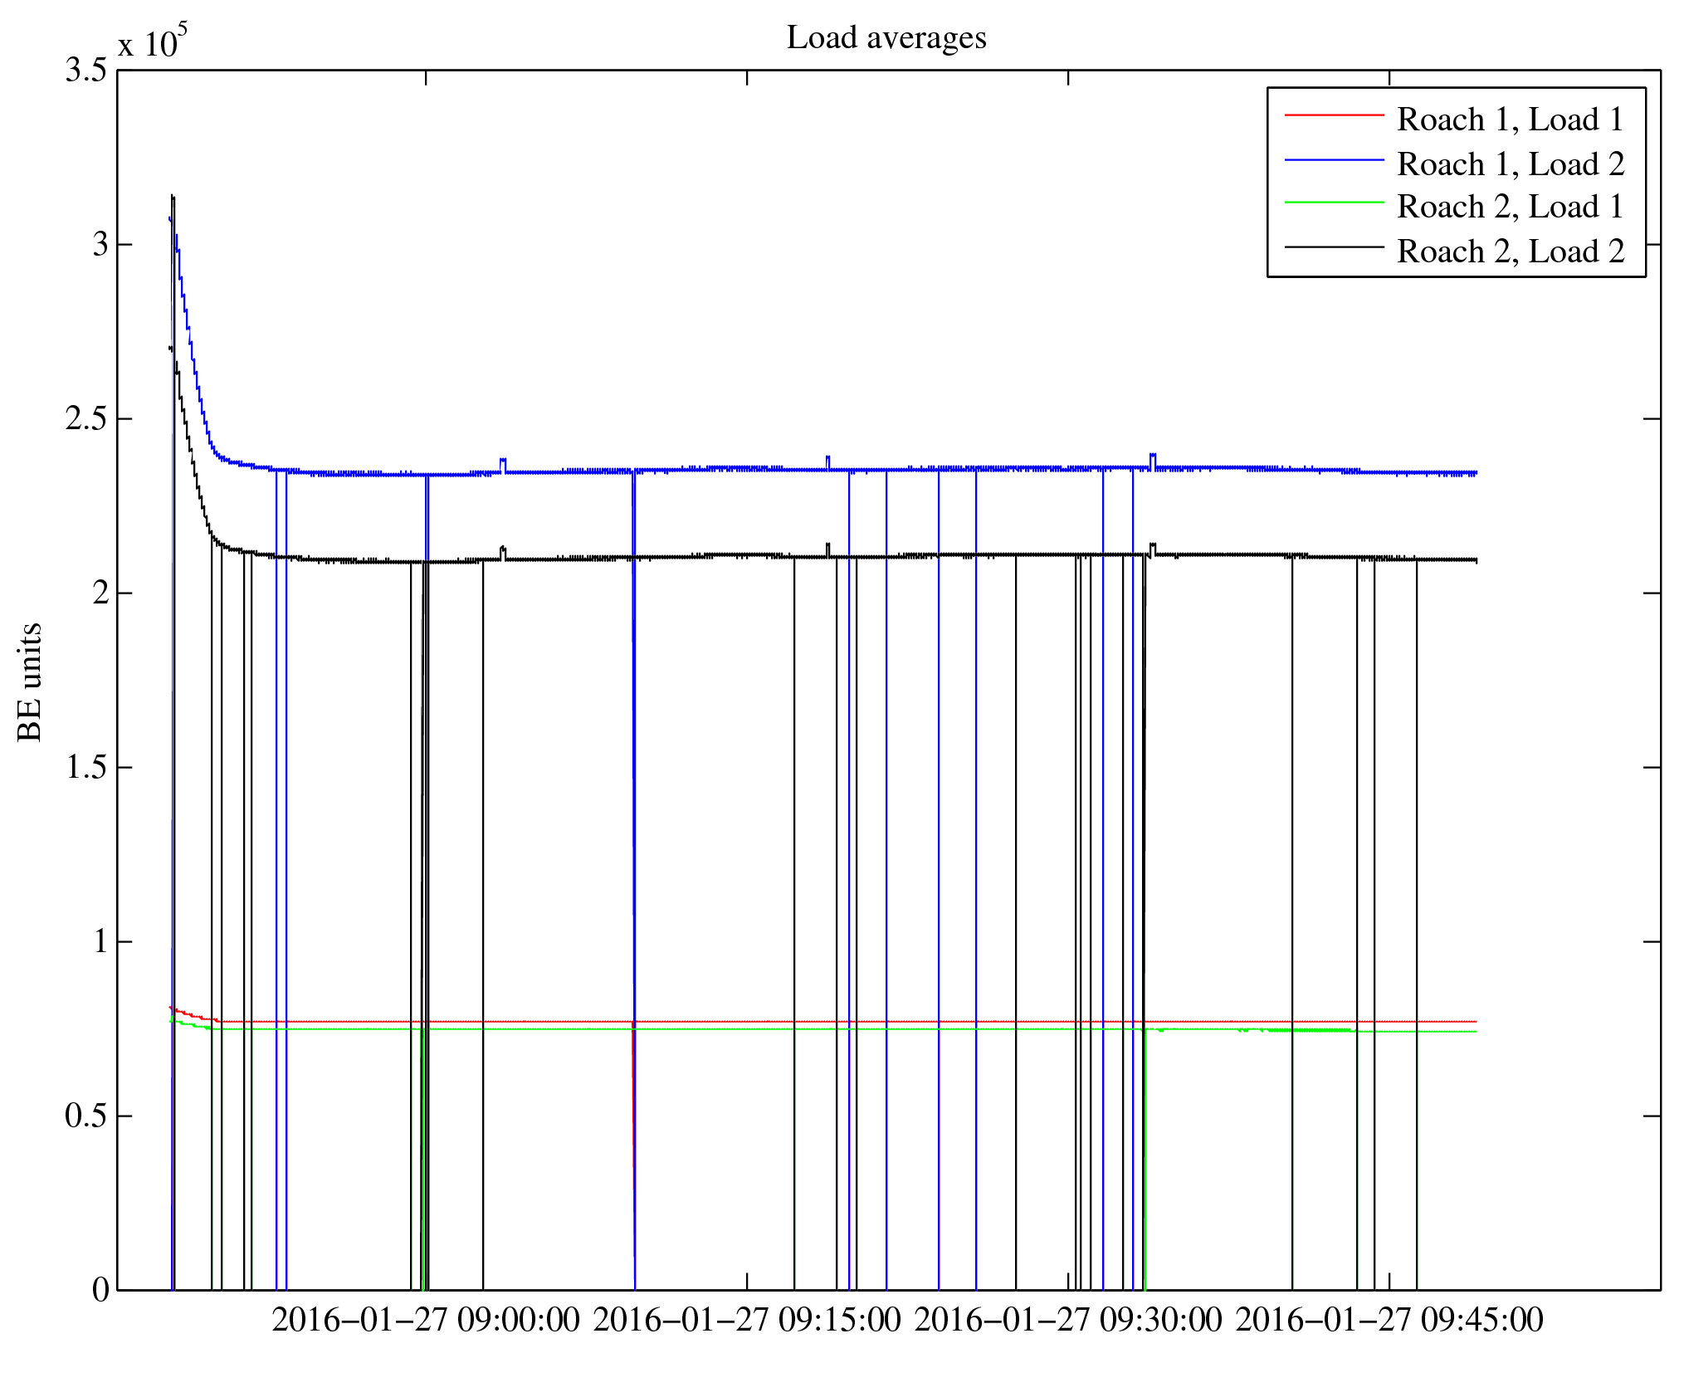Click the blue Roach 1, Load 2 legend line

tap(1334, 159)
